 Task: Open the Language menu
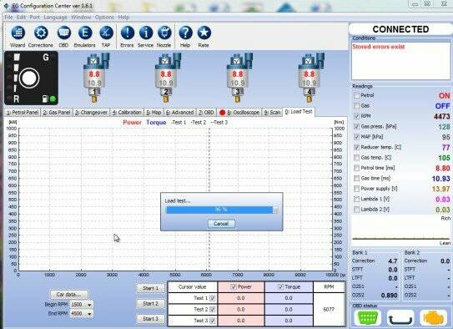coord(55,18)
